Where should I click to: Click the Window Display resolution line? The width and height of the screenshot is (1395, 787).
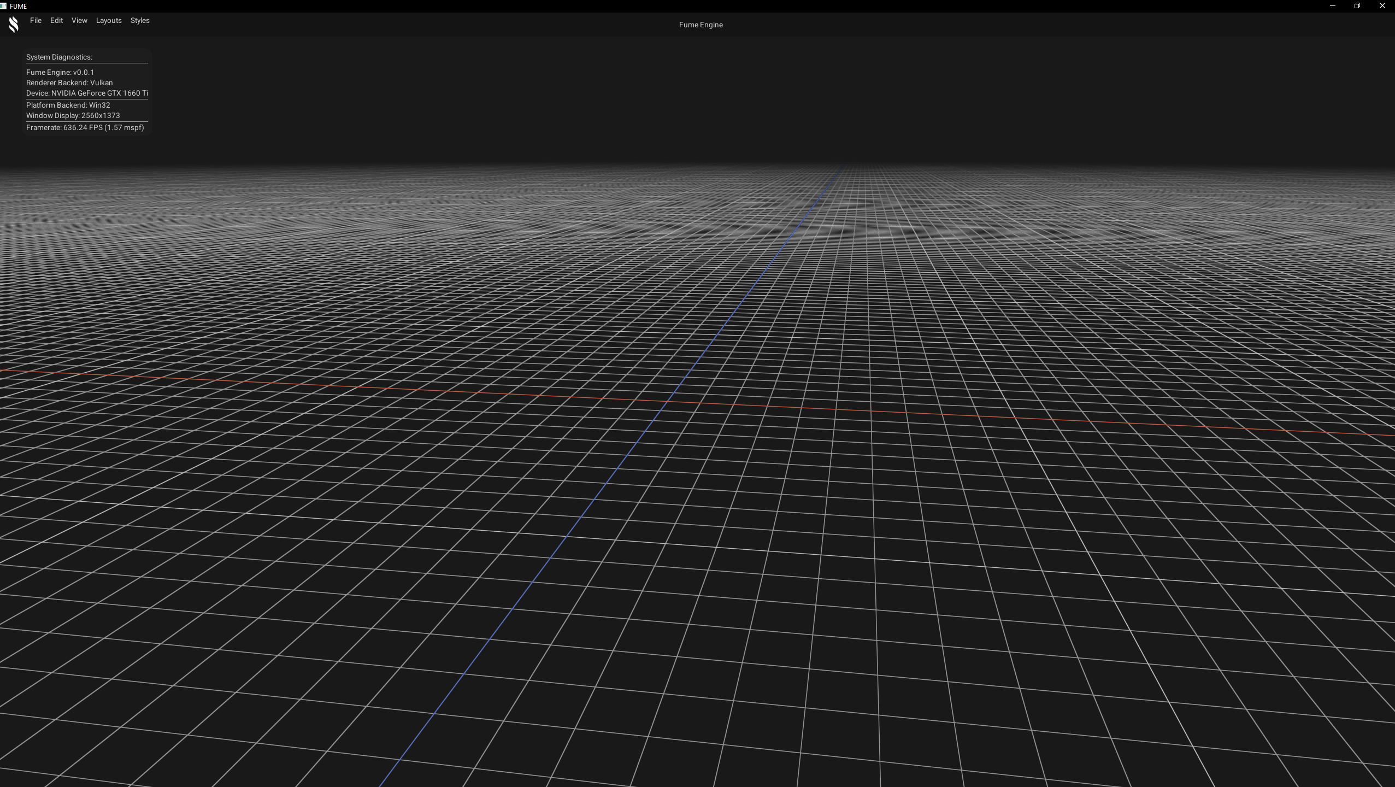coord(73,116)
